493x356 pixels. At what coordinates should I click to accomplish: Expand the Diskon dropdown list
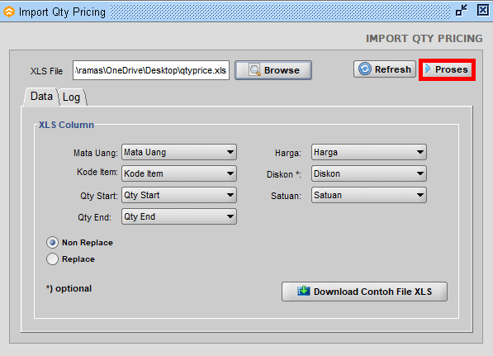(369, 173)
